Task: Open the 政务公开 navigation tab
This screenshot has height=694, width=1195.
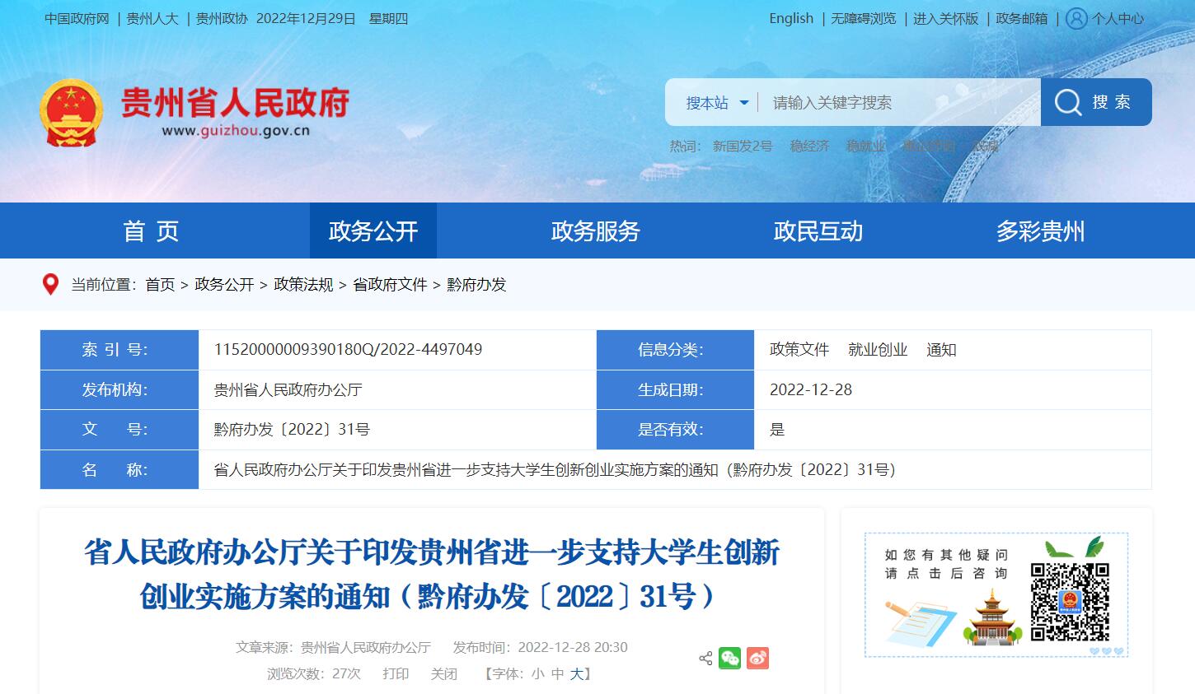Action: [x=373, y=231]
